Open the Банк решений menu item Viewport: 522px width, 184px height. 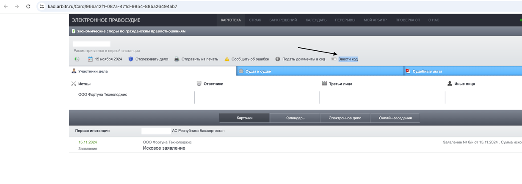(283, 20)
